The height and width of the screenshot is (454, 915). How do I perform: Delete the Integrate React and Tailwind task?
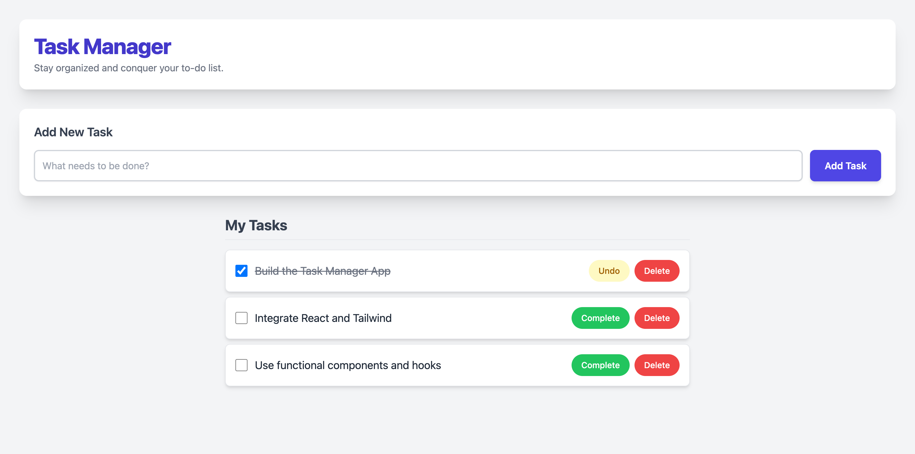point(657,318)
